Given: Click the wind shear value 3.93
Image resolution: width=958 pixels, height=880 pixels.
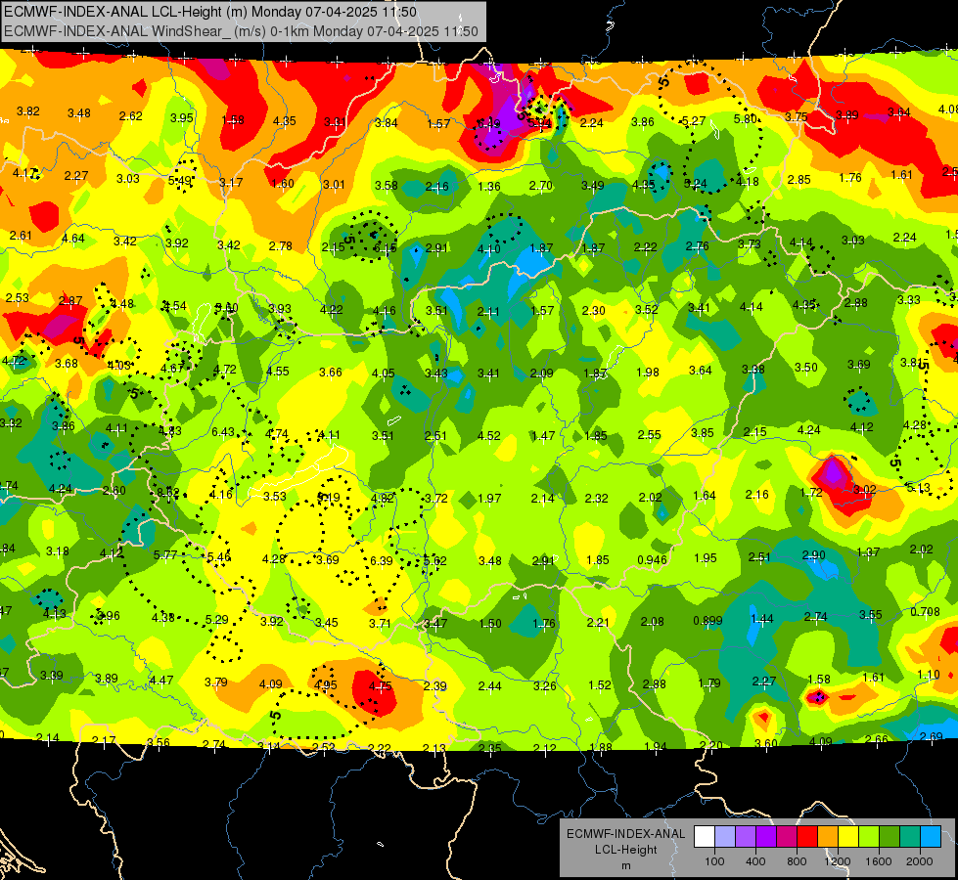Looking at the screenshot, I should (x=280, y=308).
